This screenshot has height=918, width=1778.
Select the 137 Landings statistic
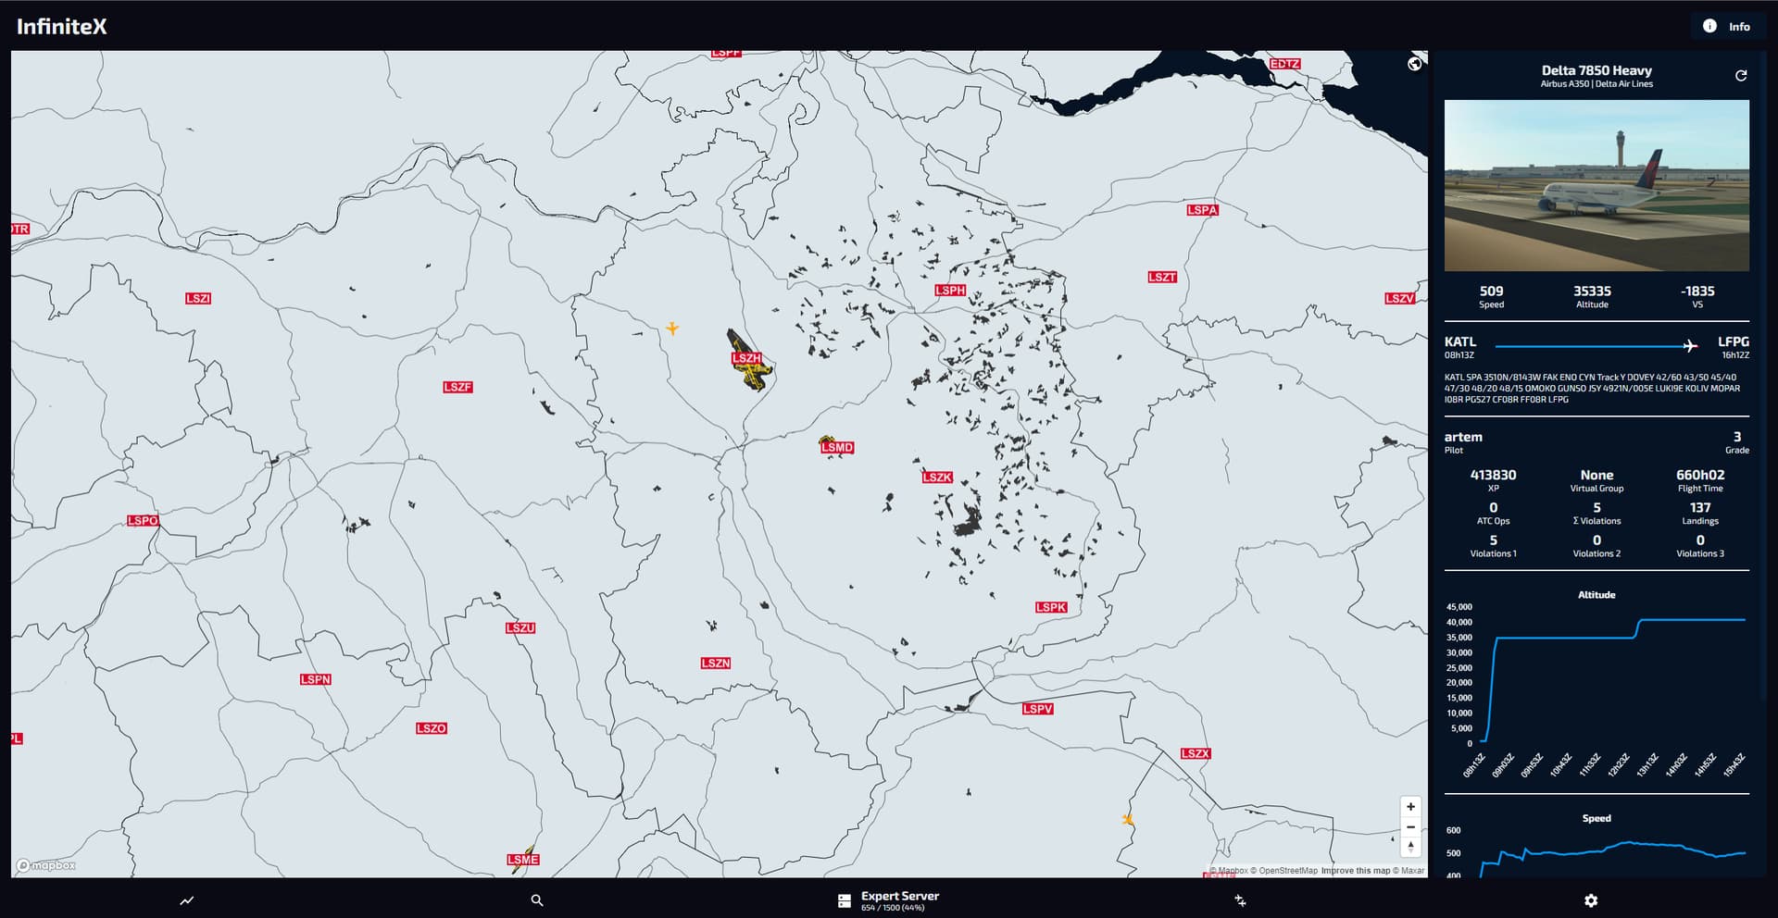[x=1700, y=507]
